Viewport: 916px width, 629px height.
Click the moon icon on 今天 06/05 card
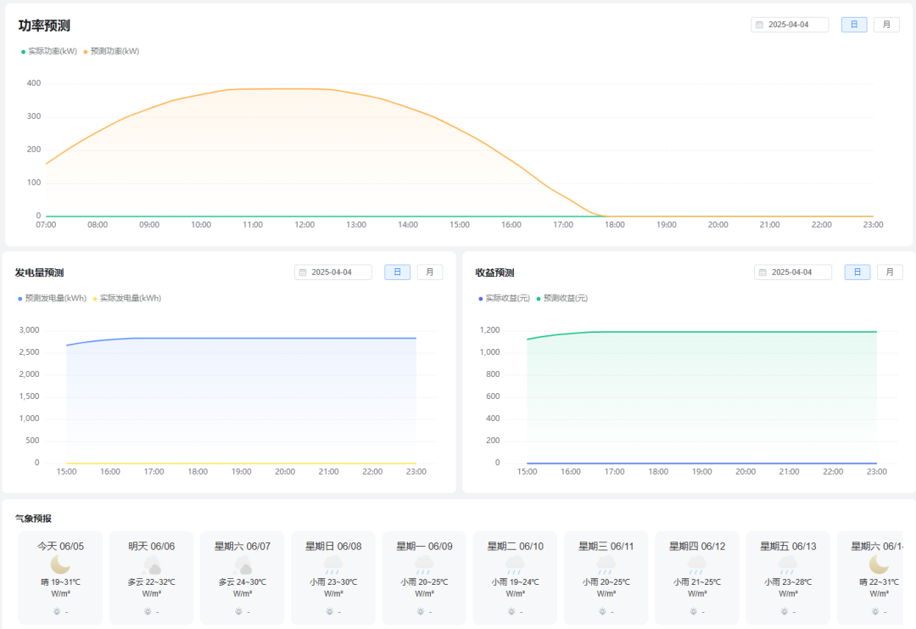pyautogui.click(x=60, y=564)
